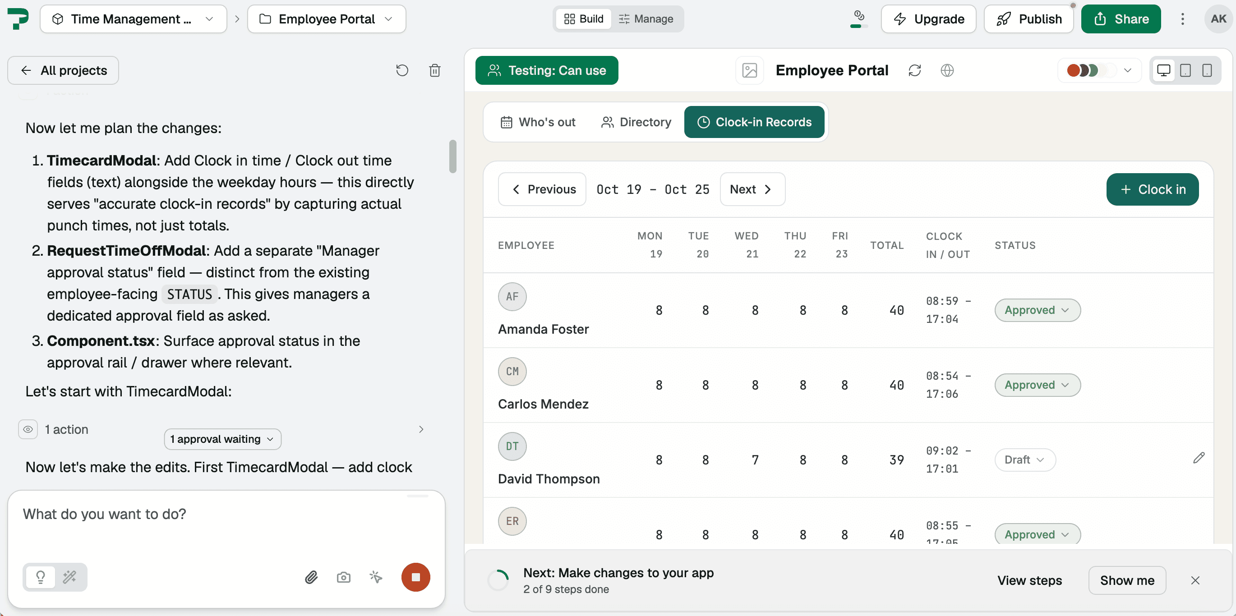Toggle the lightbulb discuss mode
Viewport: 1236px width, 616px height.
pyautogui.click(x=40, y=577)
